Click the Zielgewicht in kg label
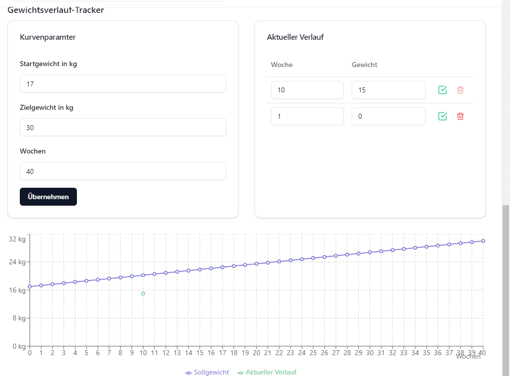The height and width of the screenshot is (376, 510). click(47, 107)
